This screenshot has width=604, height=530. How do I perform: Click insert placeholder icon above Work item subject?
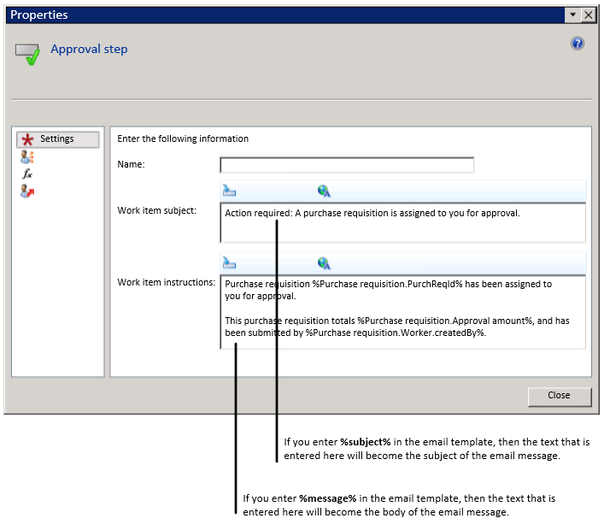tap(229, 191)
